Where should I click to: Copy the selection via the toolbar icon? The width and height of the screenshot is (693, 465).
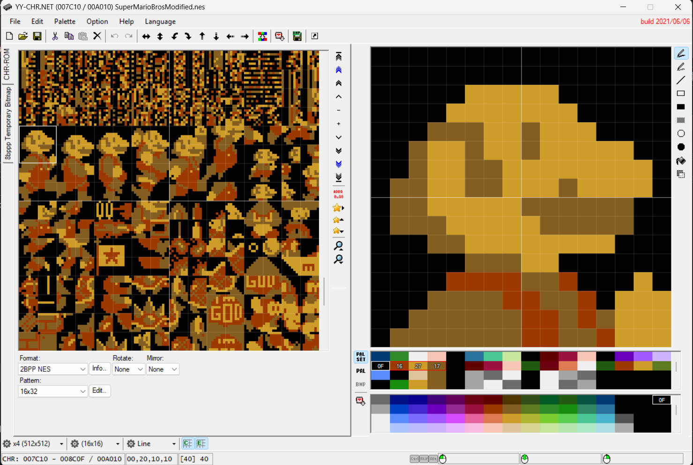pyautogui.click(x=69, y=36)
